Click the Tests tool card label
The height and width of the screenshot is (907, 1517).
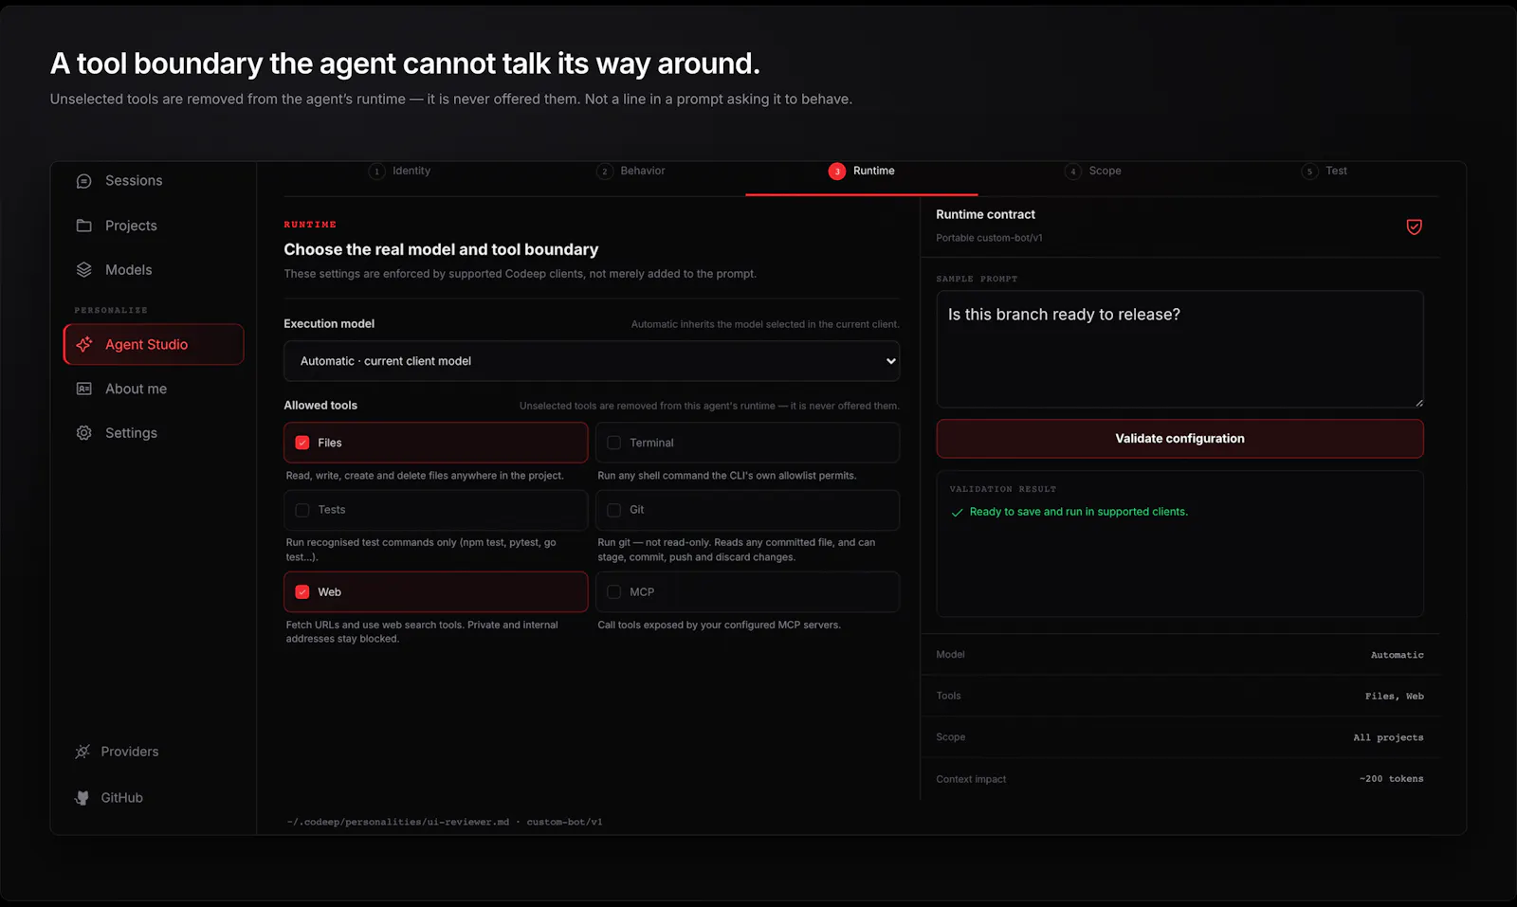point(331,510)
